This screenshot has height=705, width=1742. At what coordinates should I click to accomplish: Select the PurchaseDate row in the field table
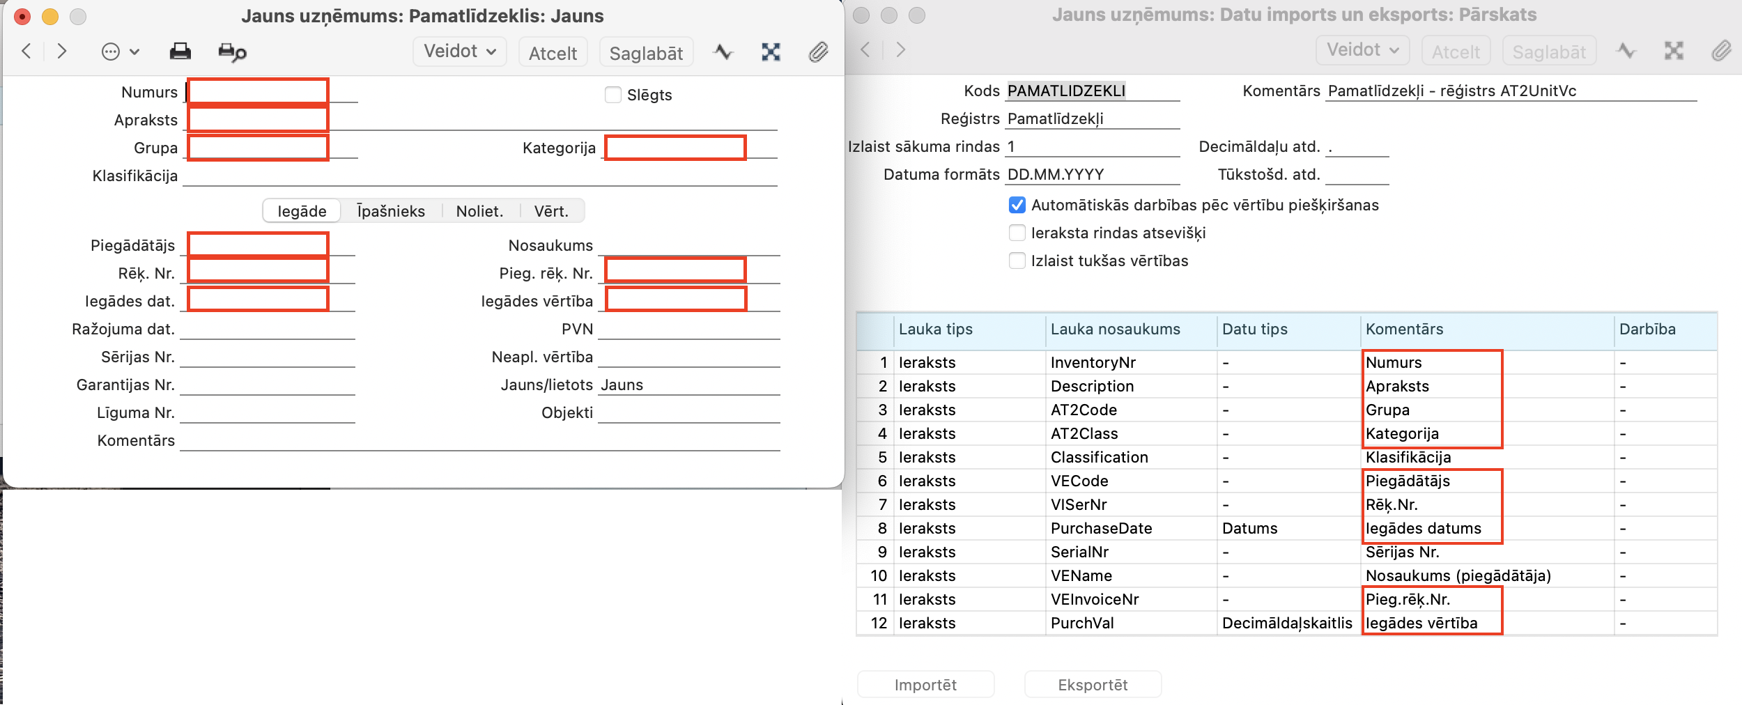(1101, 528)
